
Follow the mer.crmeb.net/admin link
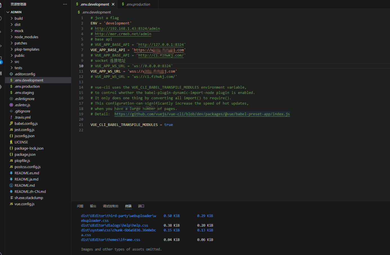point(123,34)
